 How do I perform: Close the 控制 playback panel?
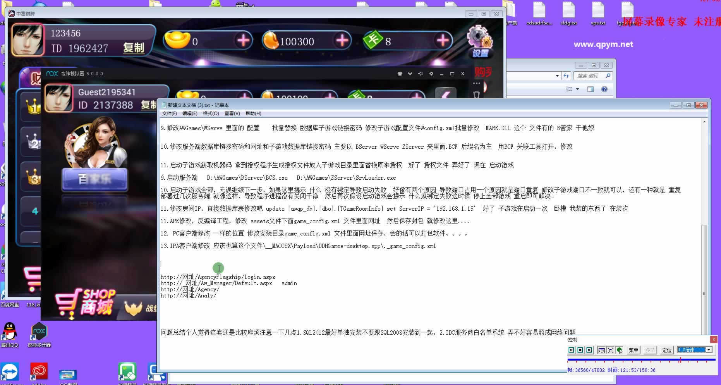pyautogui.click(x=714, y=339)
